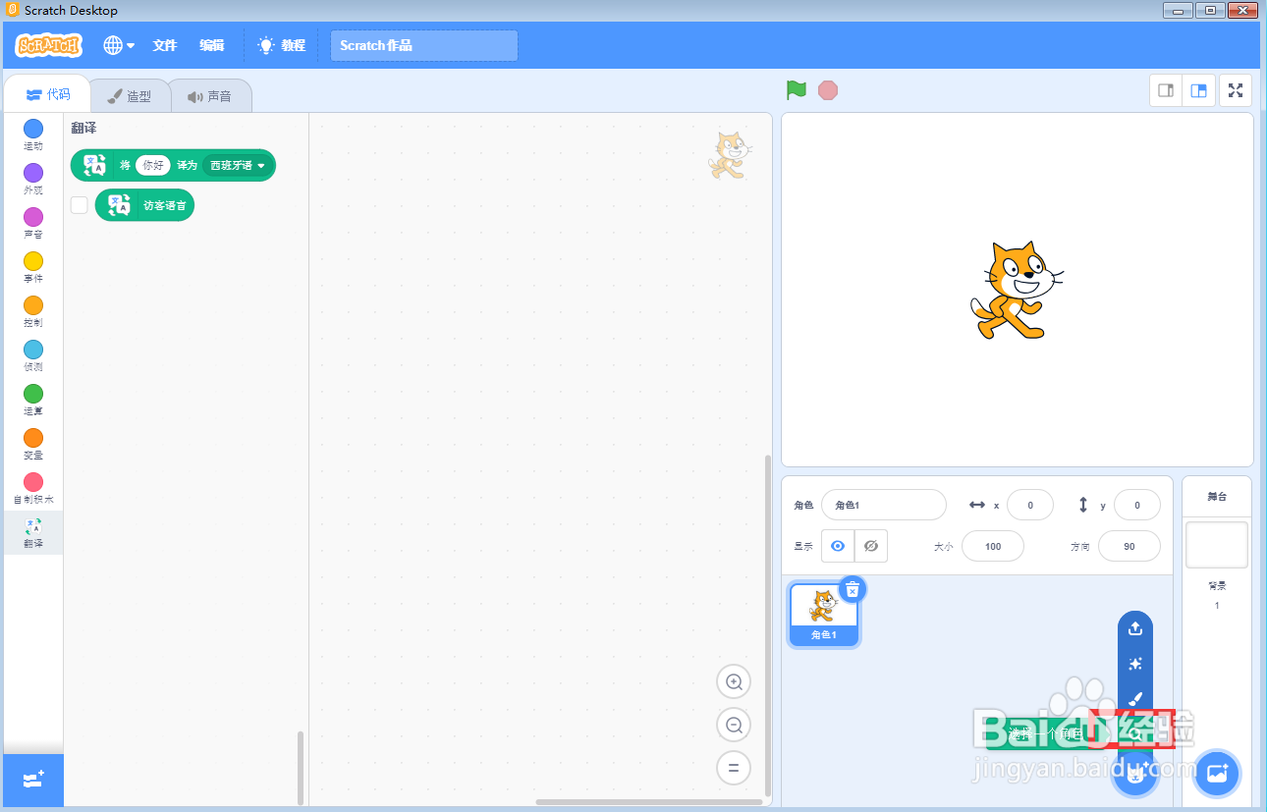
Task: Switch to the 声音 tab
Action: point(210,96)
